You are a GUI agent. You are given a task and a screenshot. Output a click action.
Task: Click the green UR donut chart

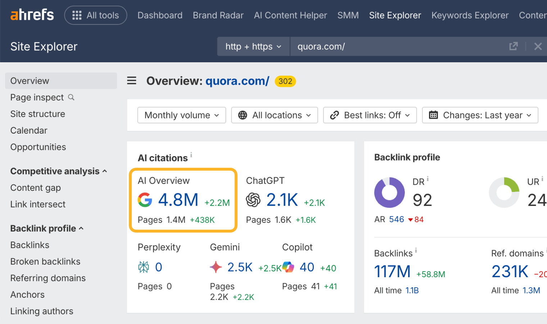pyautogui.click(x=504, y=192)
